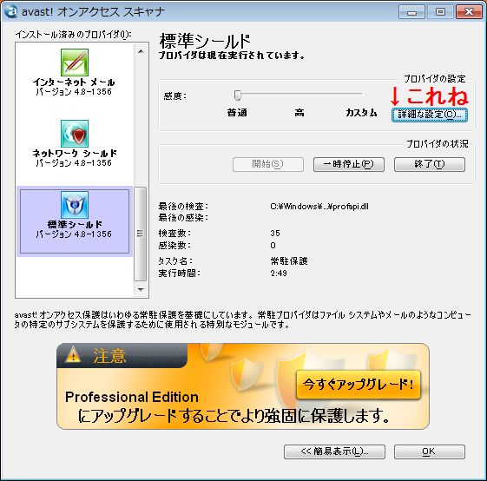This screenshot has width=487, height=481.
Task: Click the provider list scrollbar thumb
Action: point(141,234)
